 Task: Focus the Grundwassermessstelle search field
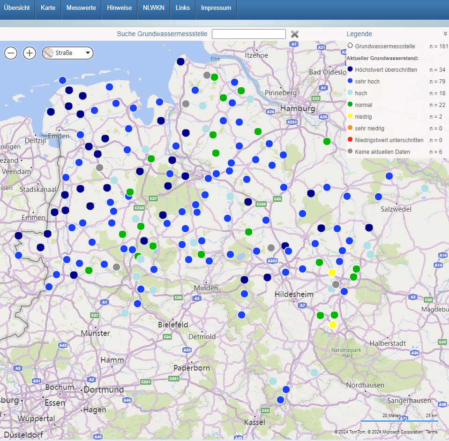click(x=248, y=34)
